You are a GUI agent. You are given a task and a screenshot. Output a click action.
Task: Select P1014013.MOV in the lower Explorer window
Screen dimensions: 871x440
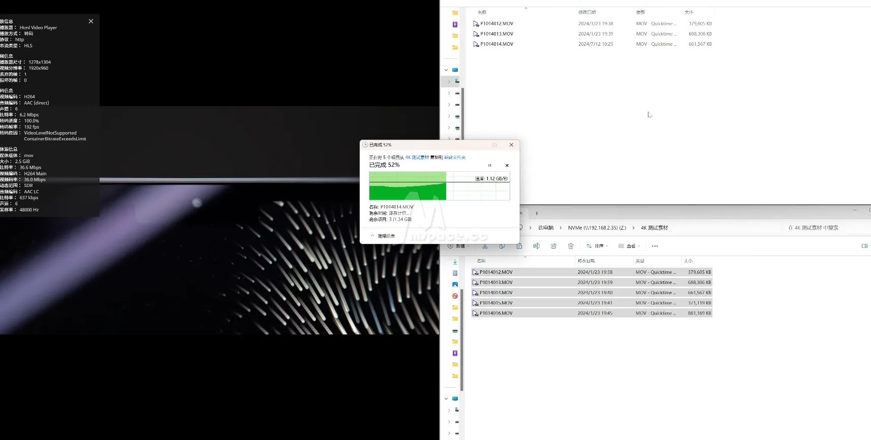592,282
